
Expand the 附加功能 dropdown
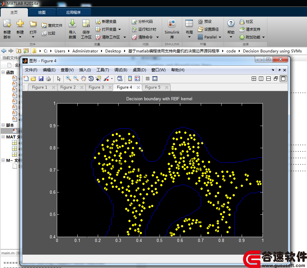pos(263,37)
